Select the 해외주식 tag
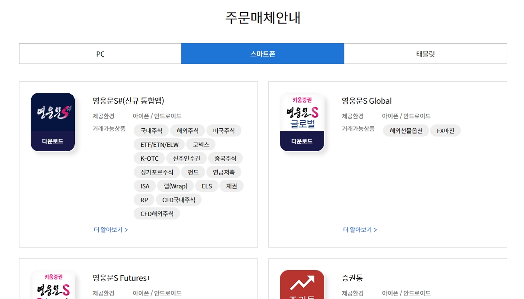 [187, 130]
